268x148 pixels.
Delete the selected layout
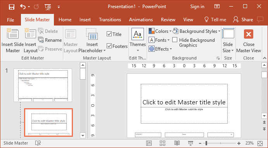[48, 31]
